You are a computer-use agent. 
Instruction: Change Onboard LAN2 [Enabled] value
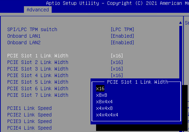122,43
